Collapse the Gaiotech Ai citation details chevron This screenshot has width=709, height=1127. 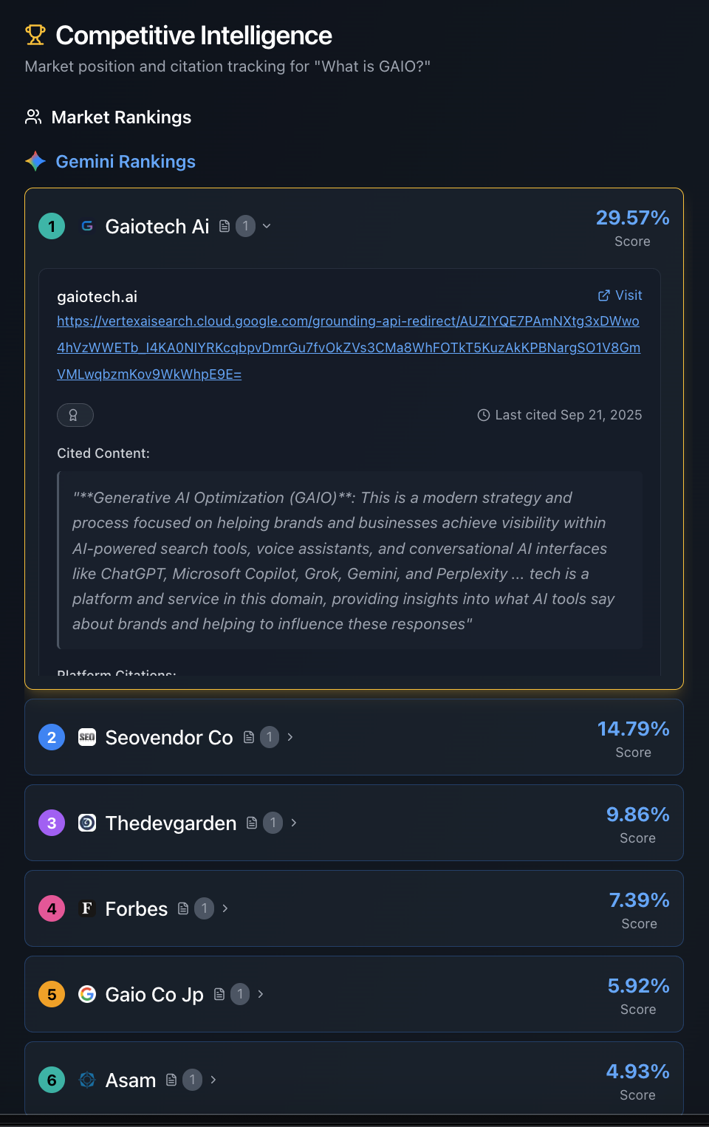point(266,226)
